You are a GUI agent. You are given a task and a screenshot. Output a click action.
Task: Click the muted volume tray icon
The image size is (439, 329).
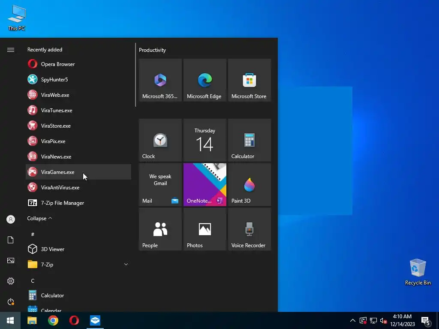pos(383,320)
